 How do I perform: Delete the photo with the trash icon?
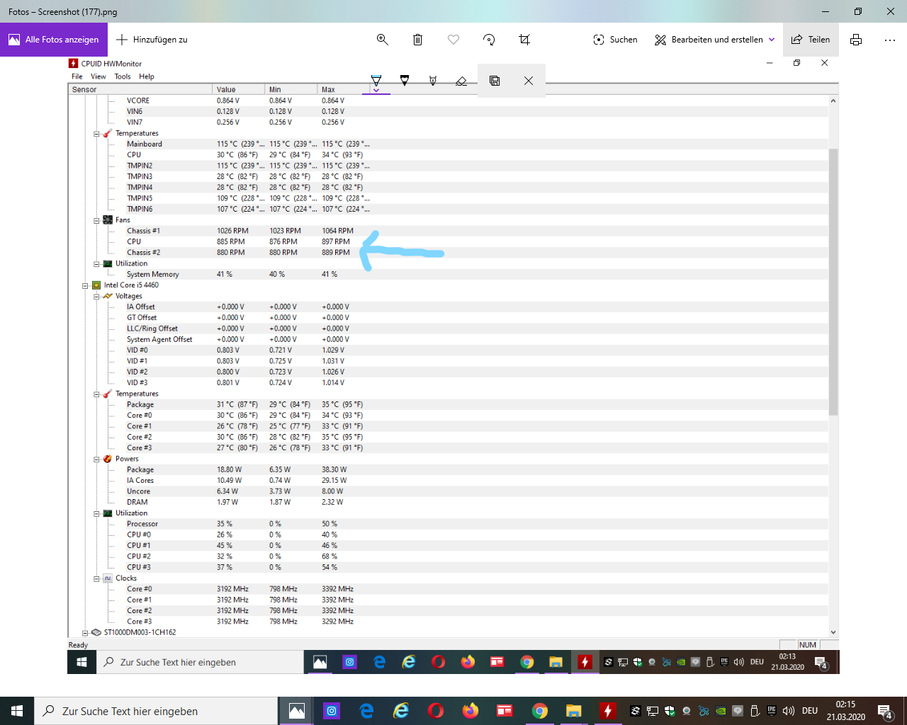pyautogui.click(x=418, y=40)
